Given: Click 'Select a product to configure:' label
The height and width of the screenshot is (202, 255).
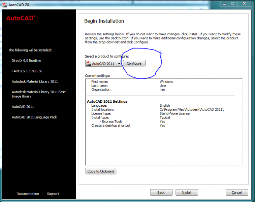Looking at the screenshot, I should (107, 56).
